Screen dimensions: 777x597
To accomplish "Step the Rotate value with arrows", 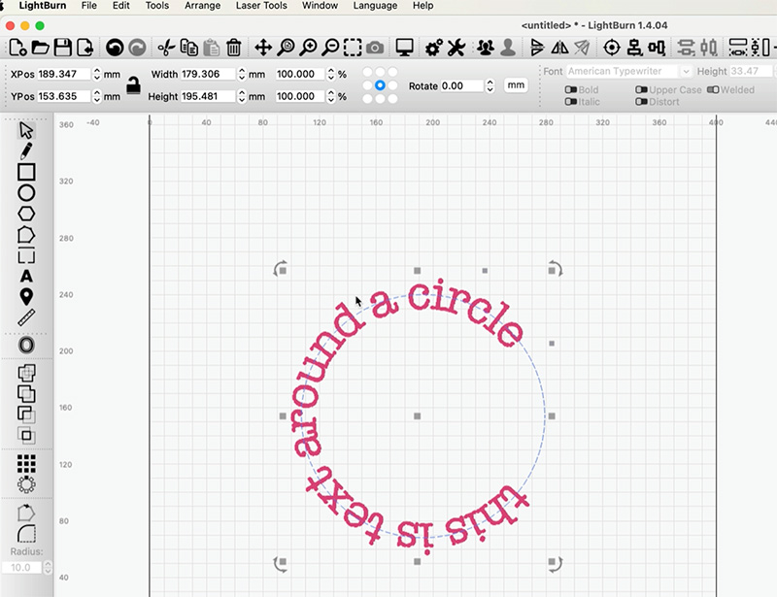I will (x=490, y=85).
